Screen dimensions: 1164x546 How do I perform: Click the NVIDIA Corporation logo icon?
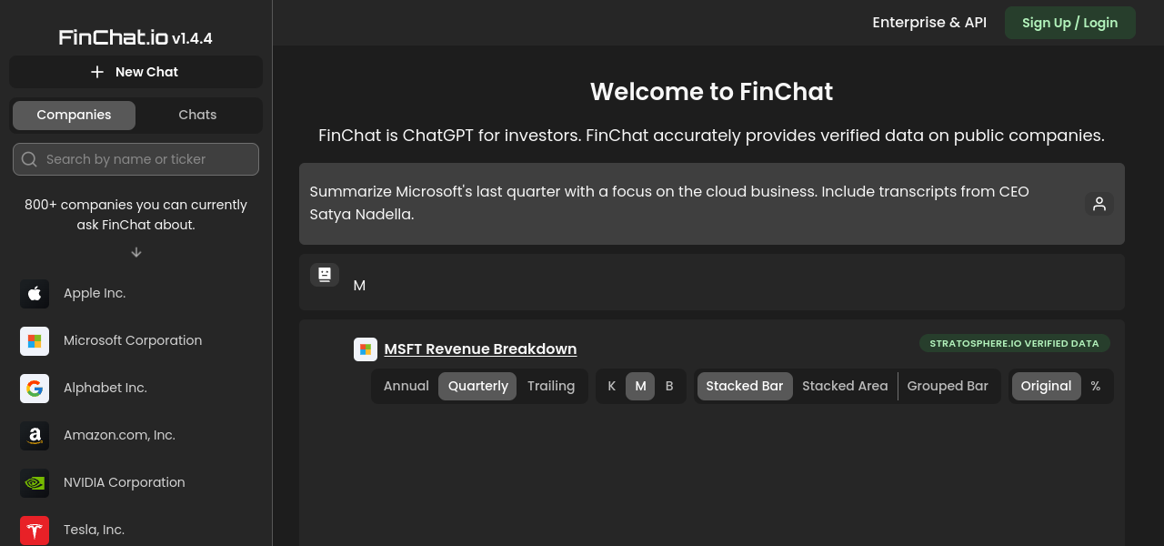35,482
